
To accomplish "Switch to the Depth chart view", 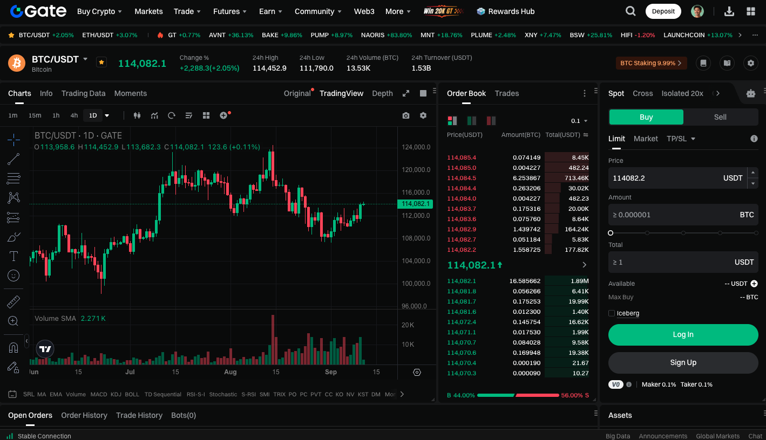I will coord(382,93).
